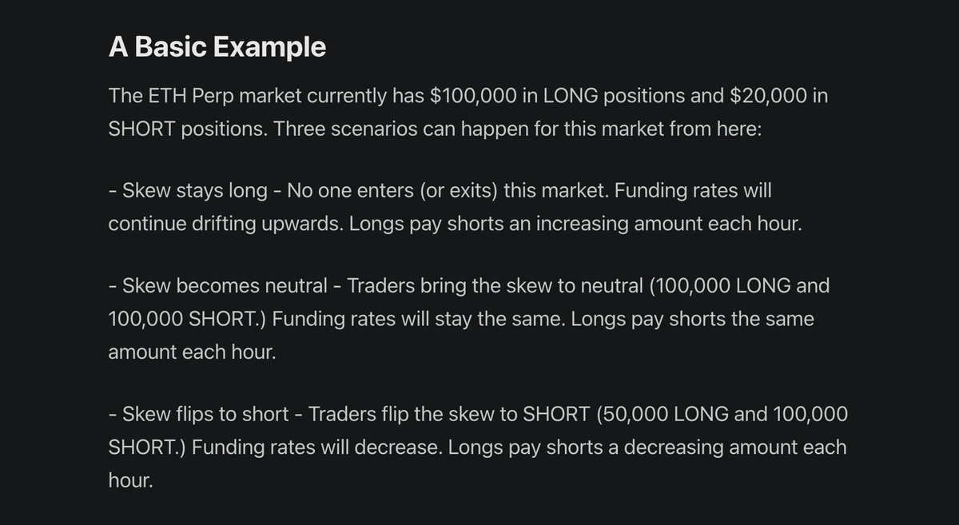Click "No one enters (or exits)" text
Viewport: 959px width, 525px height.
(382, 192)
